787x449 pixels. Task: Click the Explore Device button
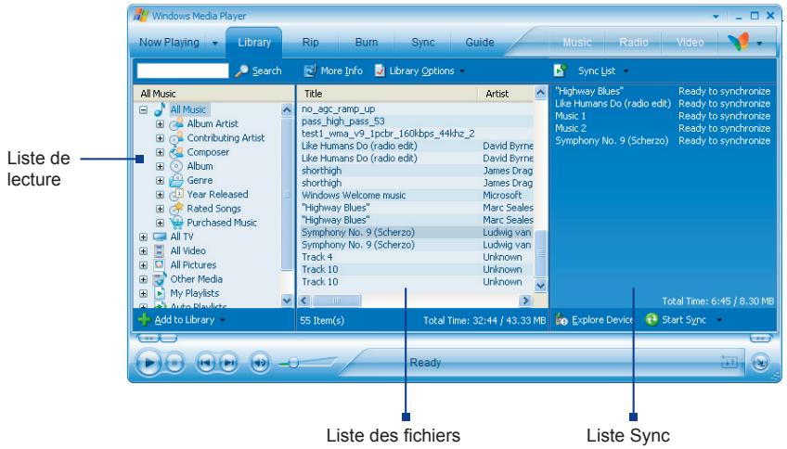tap(594, 319)
